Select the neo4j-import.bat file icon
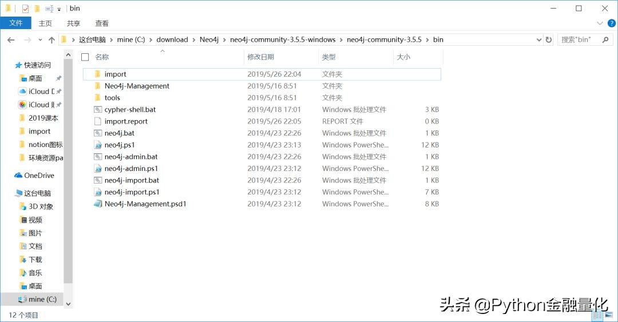The width and height of the screenshot is (618, 322). (x=98, y=181)
